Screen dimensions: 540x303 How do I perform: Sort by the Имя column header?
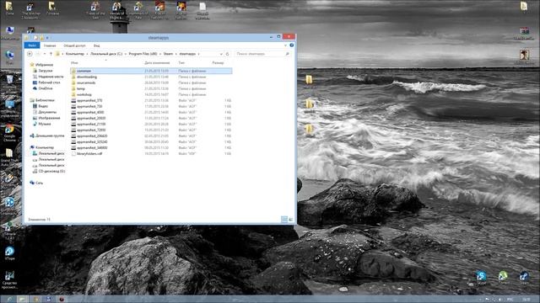click(74, 63)
